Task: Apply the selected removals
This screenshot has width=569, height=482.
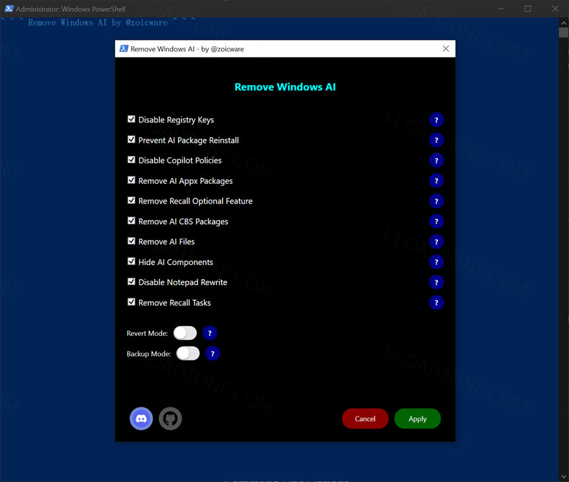Action: tap(417, 419)
